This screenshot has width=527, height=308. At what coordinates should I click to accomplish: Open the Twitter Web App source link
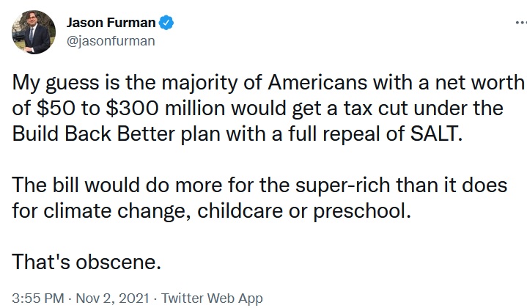[x=212, y=298]
